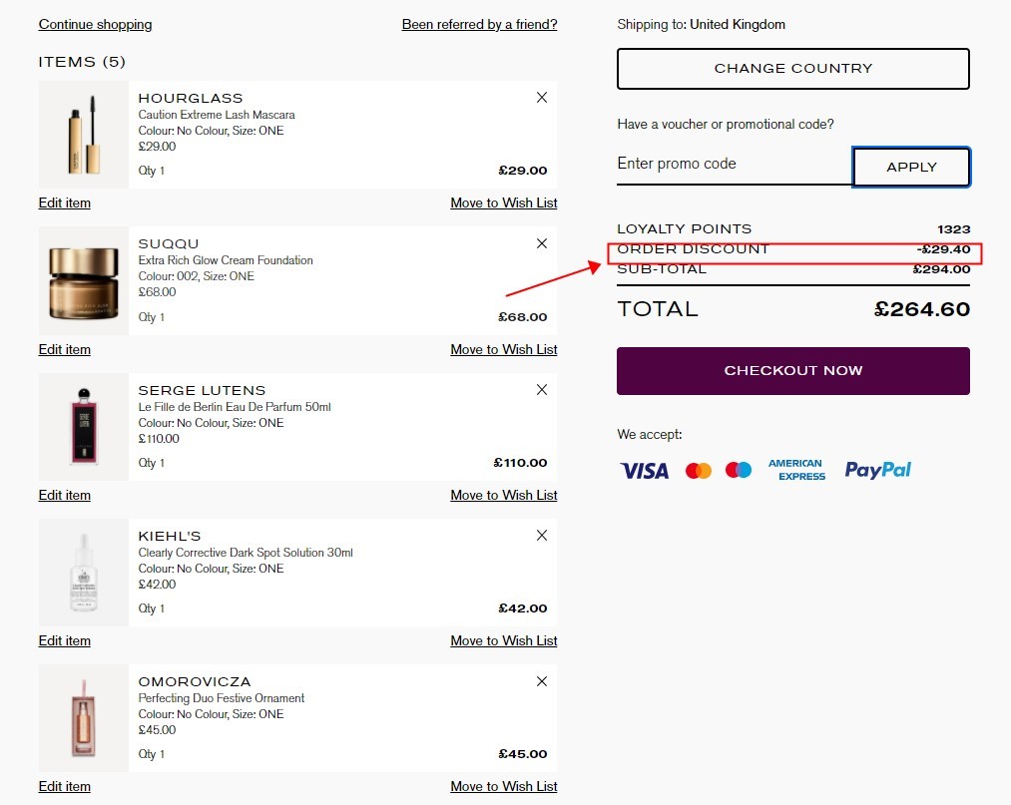Follow the Continue shopping link
This screenshot has width=1011, height=805.
tap(96, 25)
